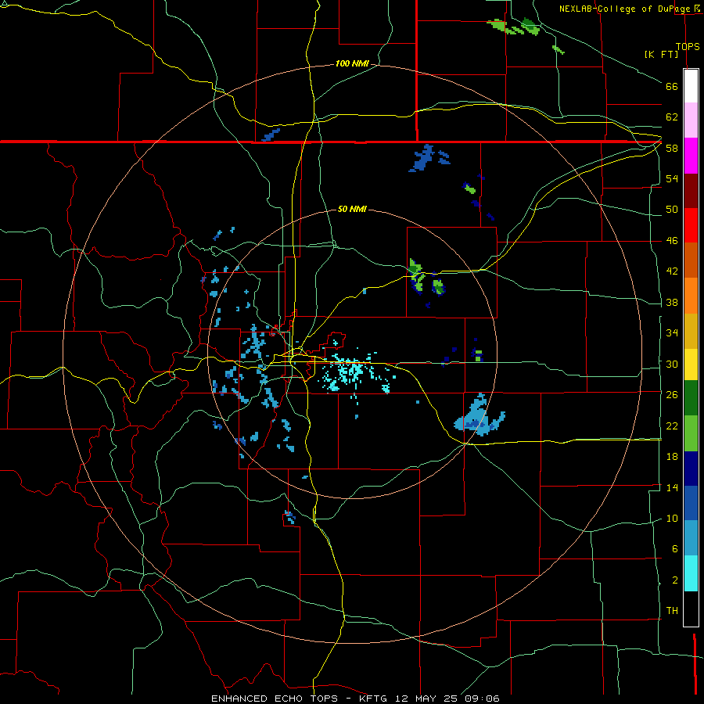Click the cyan 10 kft legend swatch
Screen dimensions: 704x704
pyautogui.click(x=691, y=573)
